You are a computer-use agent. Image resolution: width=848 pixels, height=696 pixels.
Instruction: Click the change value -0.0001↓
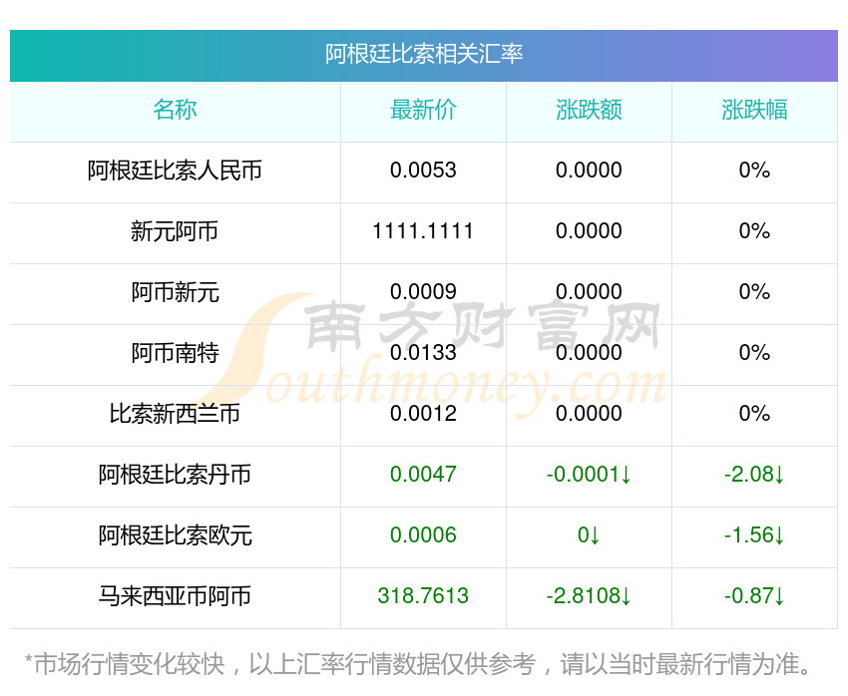tap(589, 475)
